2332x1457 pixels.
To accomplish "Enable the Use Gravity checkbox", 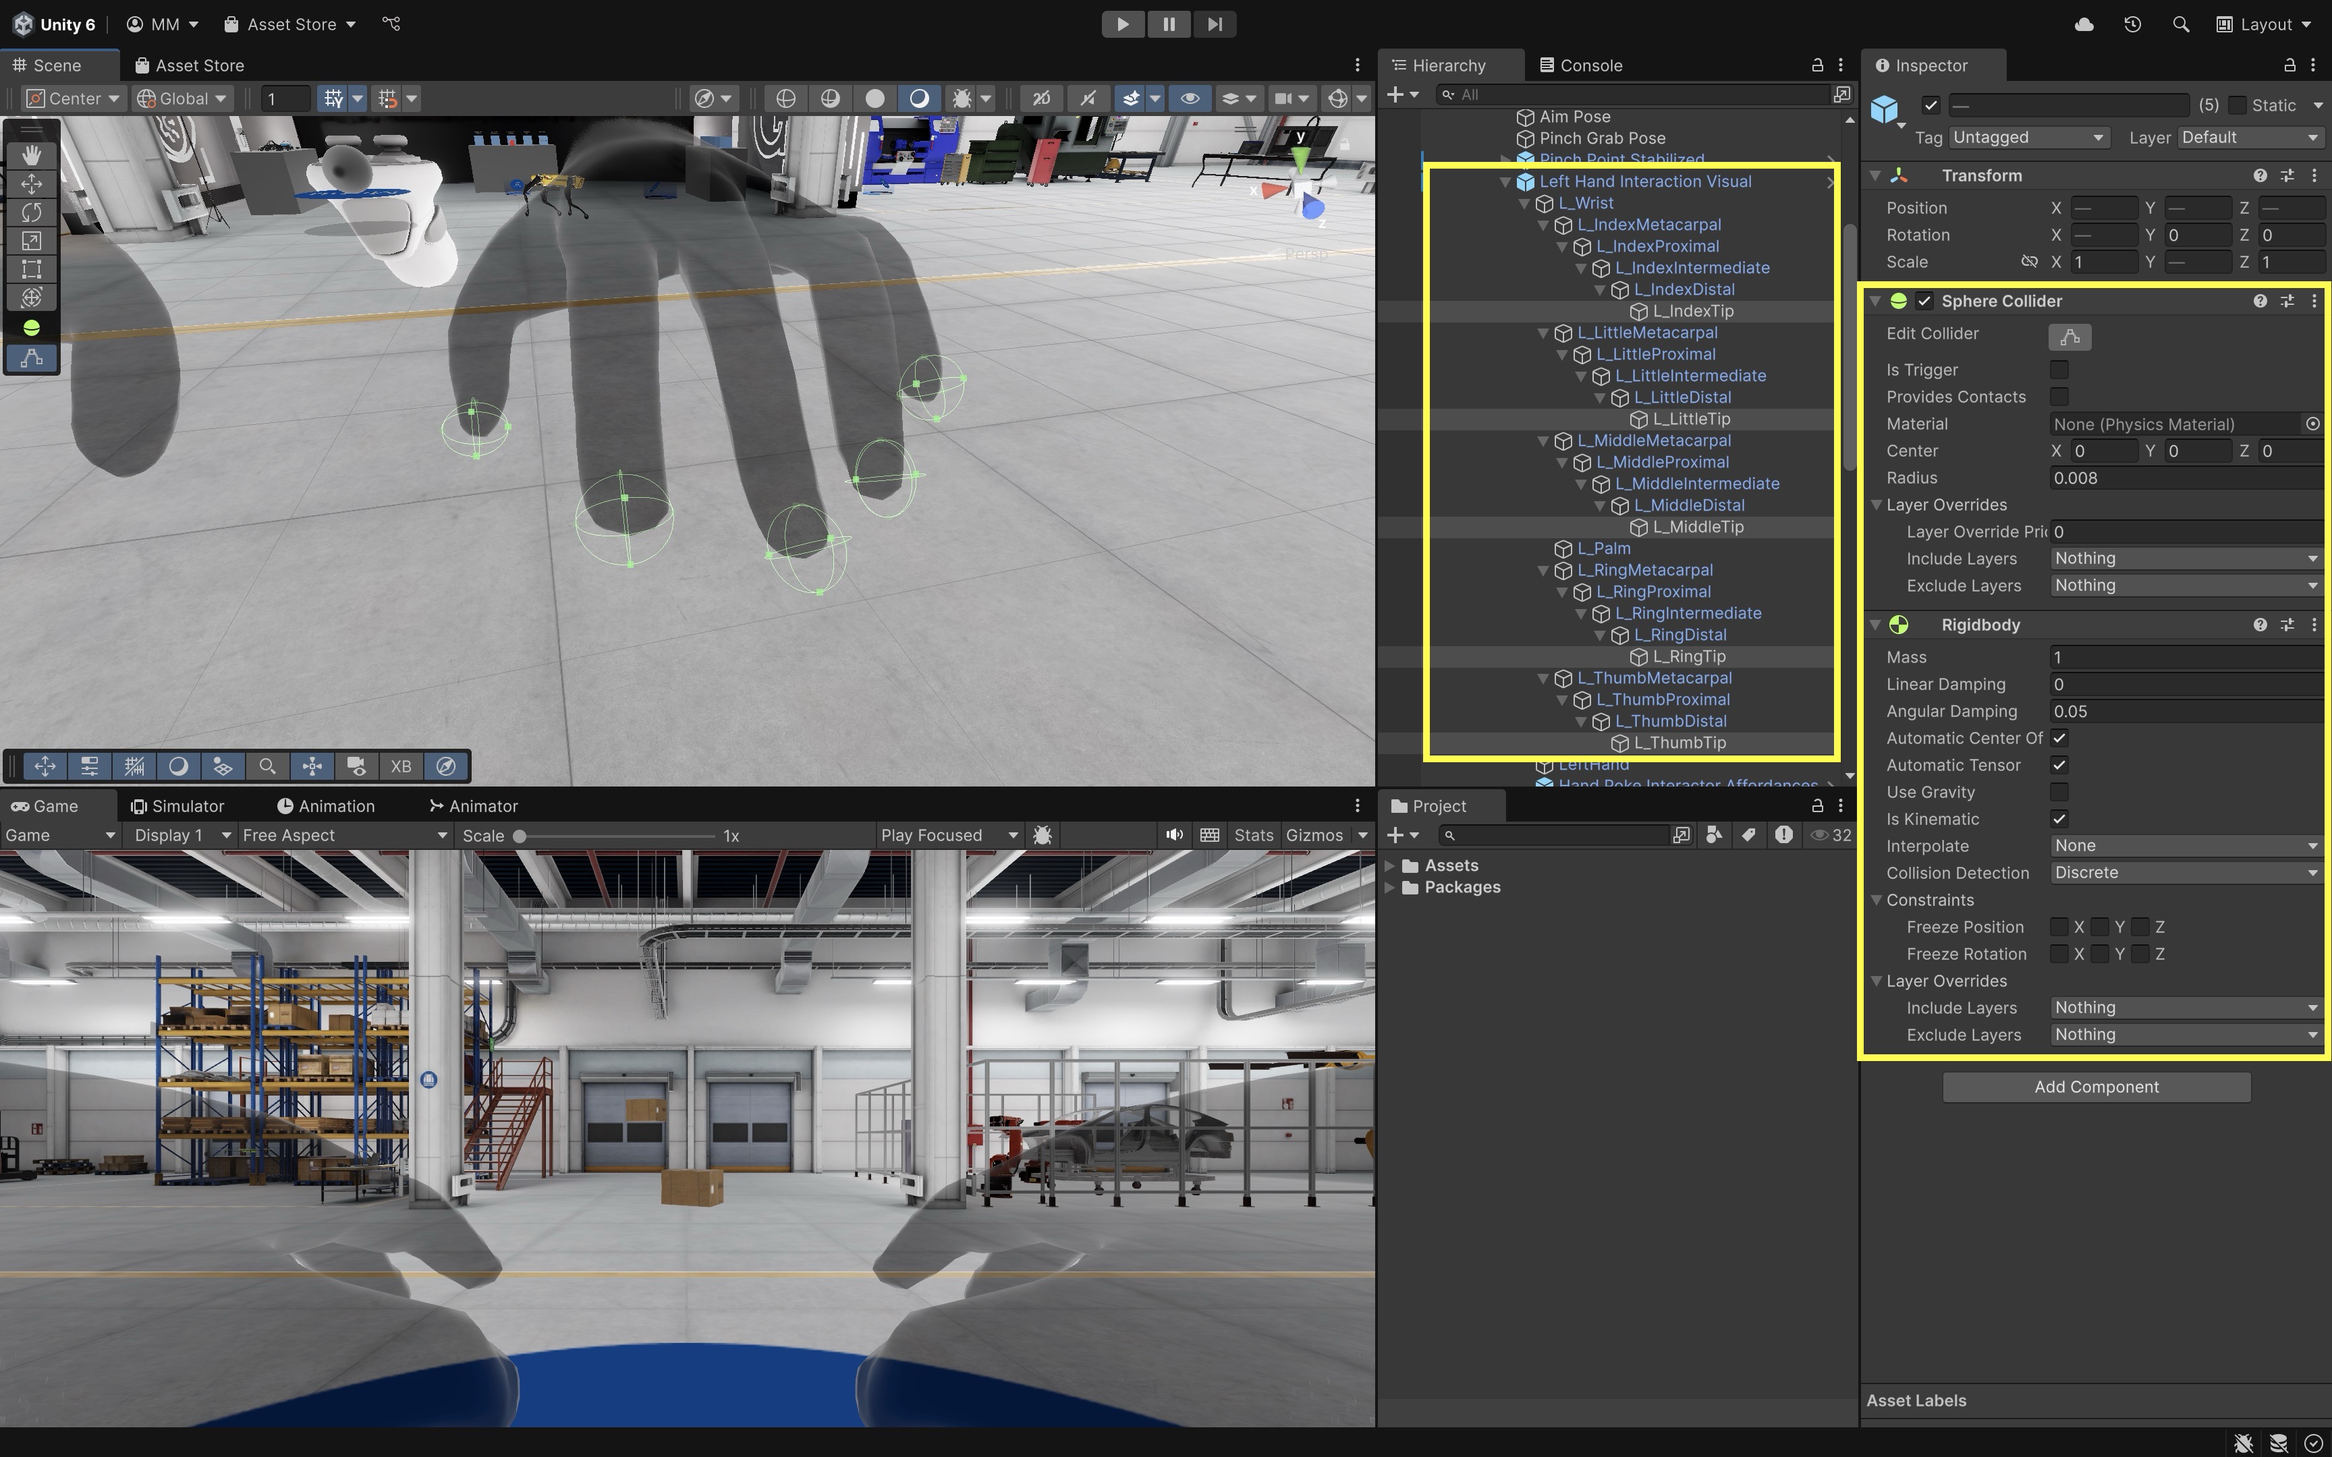I will (x=2059, y=792).
